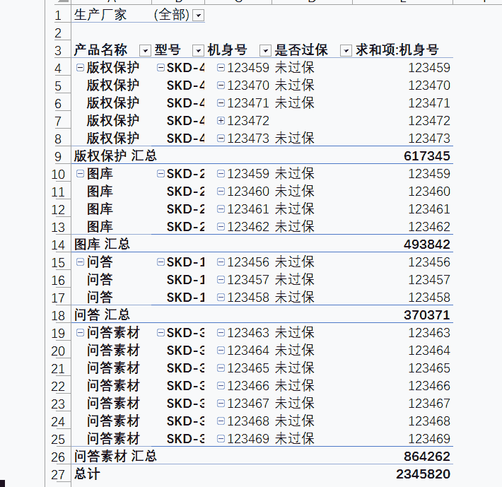The height and width of the screenshot is (487, 502).
Task: Select the 问答 cell in row 16
Action: [100, 280]
